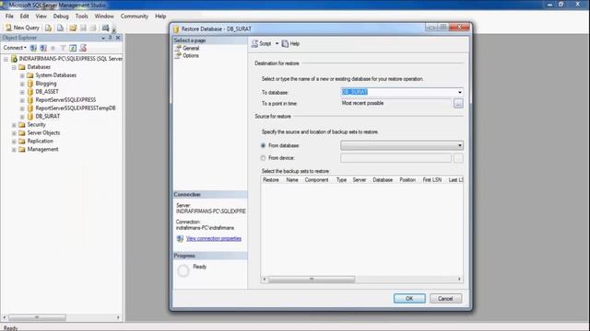Collapse the Databases folder expander
590x331 pixels.
(14, 67)
